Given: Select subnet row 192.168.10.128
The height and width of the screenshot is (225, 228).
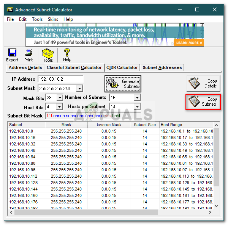Looking at the screenshot, I should point(111,183).
